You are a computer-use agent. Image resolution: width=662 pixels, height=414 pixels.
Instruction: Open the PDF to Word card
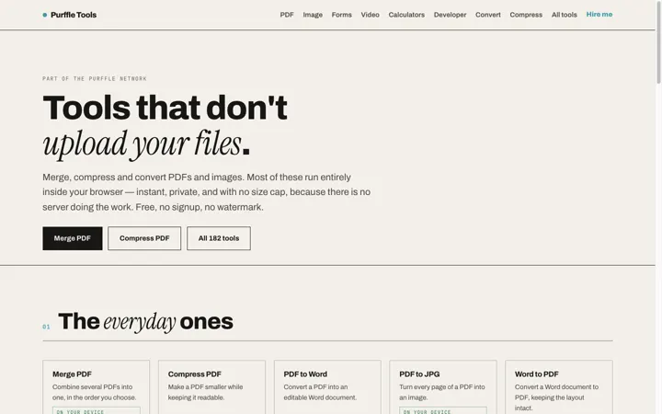(327, 387)
